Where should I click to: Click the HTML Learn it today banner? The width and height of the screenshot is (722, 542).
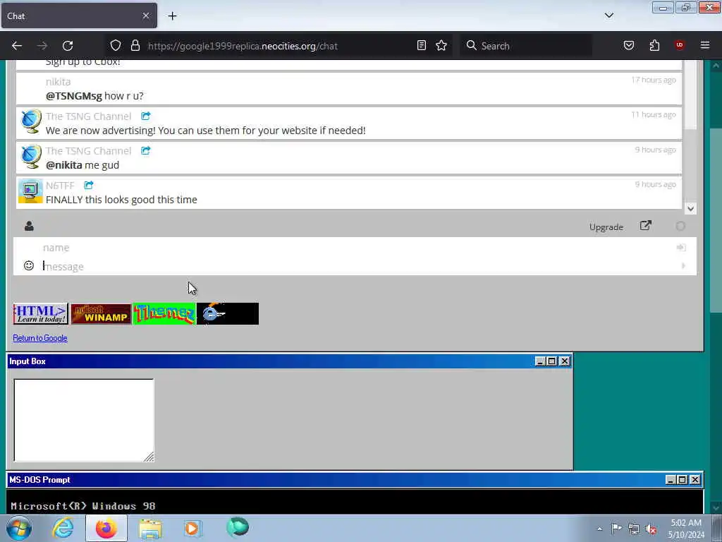[40, 314]
